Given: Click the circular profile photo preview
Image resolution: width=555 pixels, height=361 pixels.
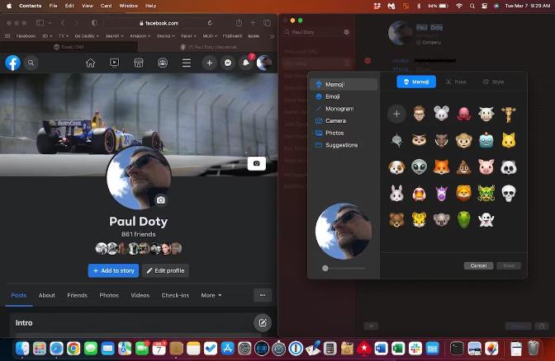Looking at the screenshot, I should pyautogui.click(x=344, y=231).
